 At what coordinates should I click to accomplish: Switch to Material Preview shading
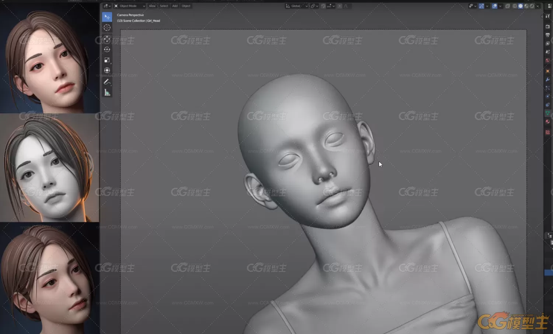click(526, 6)
